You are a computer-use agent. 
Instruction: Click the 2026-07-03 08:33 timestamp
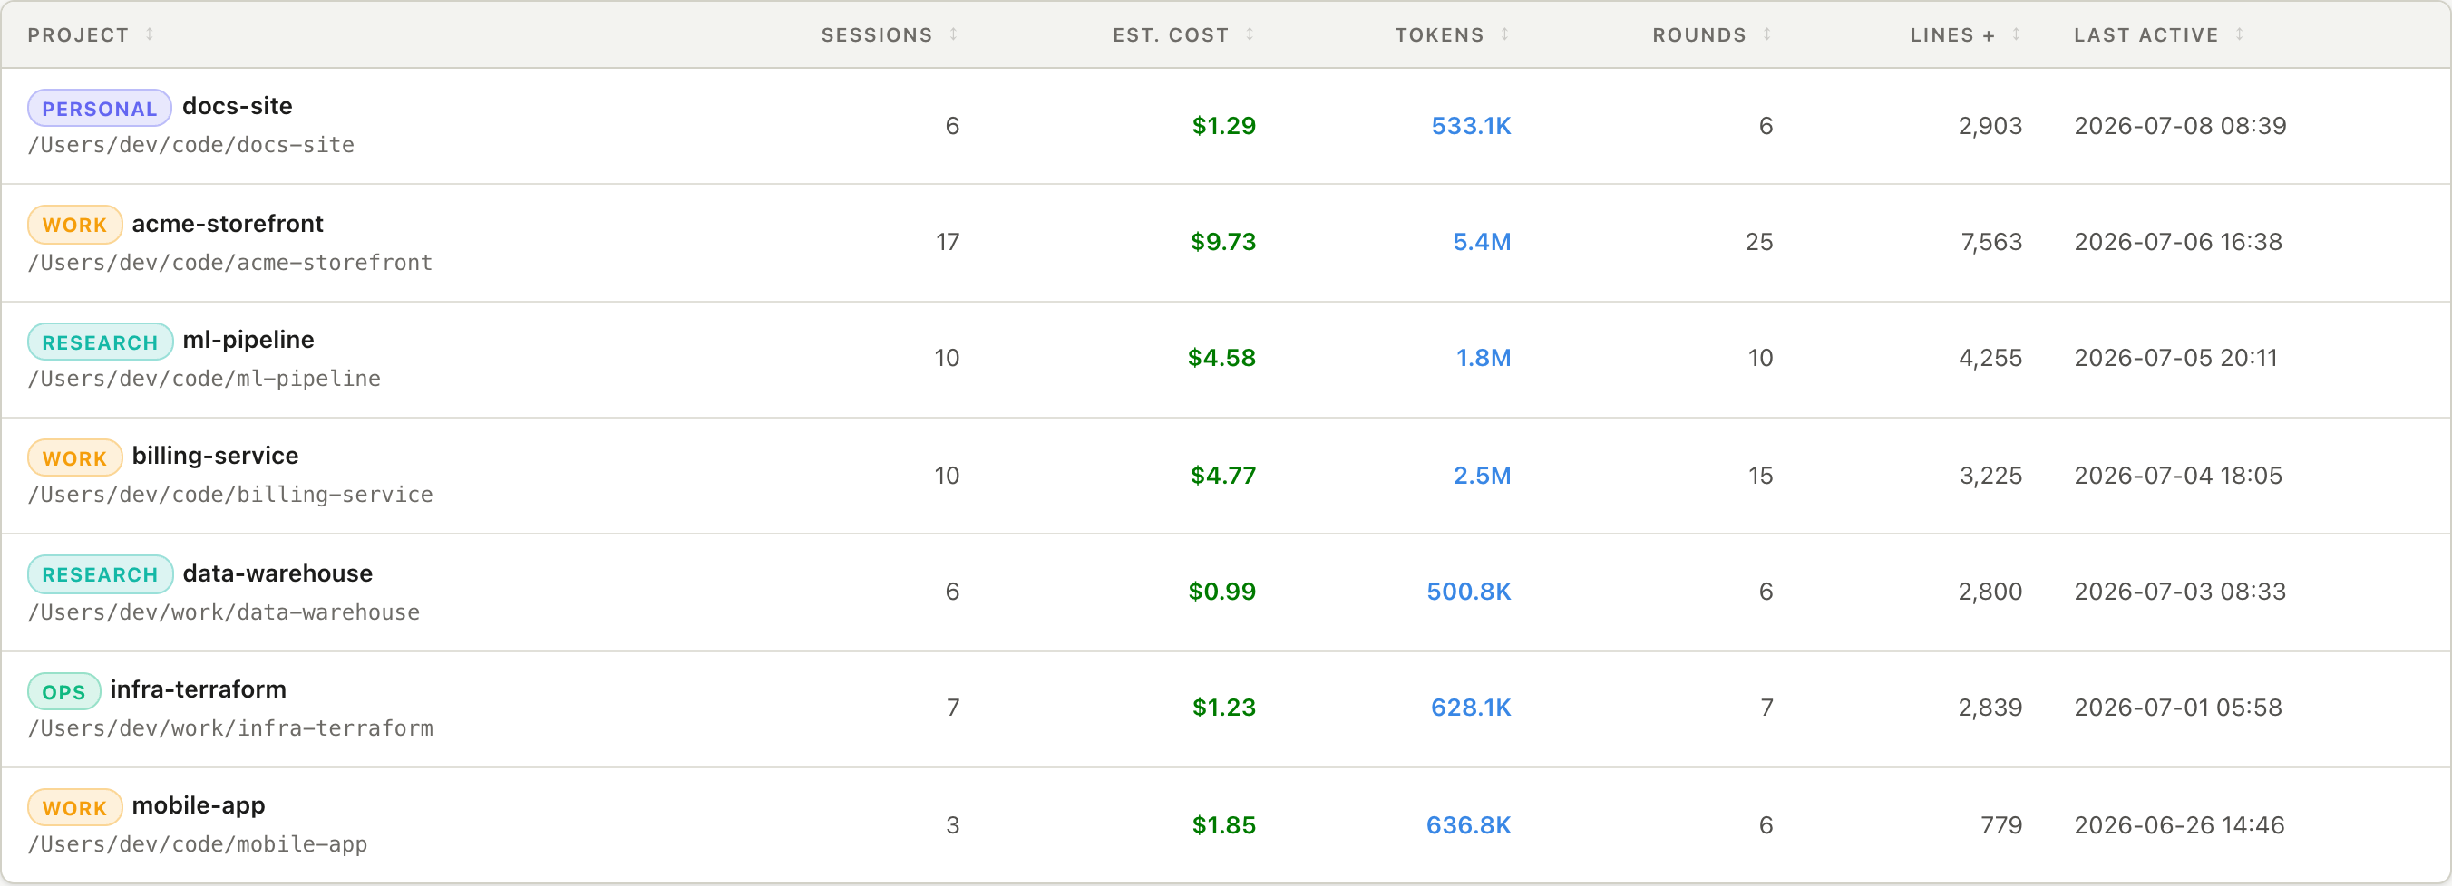point(2180,592)
